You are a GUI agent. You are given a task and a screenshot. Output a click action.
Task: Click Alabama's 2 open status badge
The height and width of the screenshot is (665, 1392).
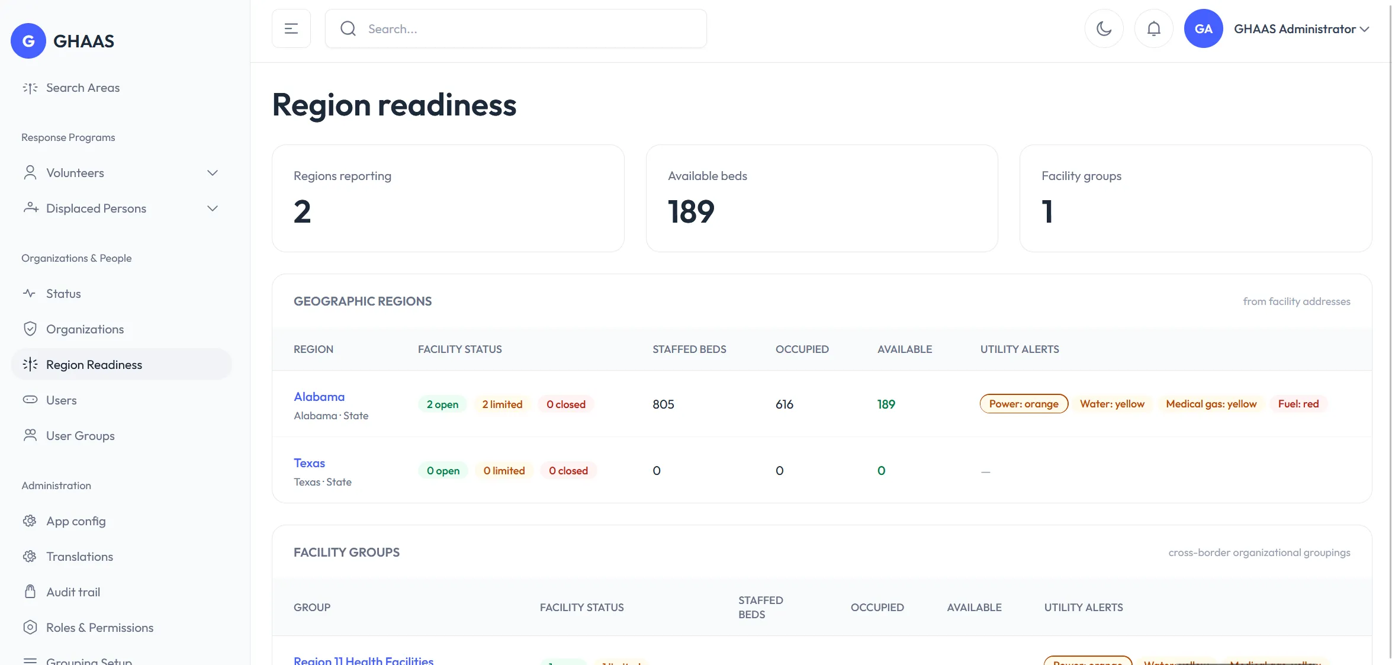(x=442, y=404)
